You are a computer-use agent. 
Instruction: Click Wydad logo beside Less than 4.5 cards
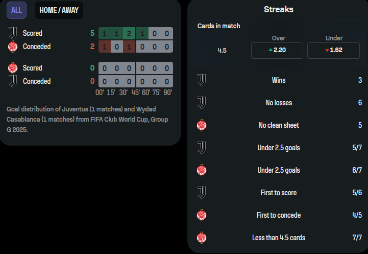point(202,238)
